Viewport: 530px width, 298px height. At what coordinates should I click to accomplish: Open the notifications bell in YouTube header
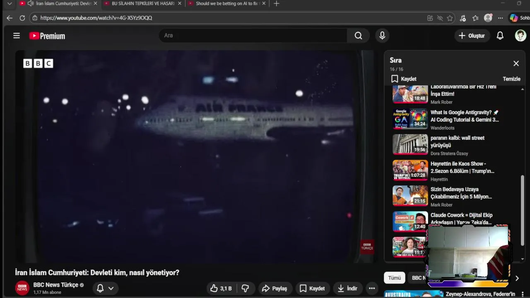point(500,36)
